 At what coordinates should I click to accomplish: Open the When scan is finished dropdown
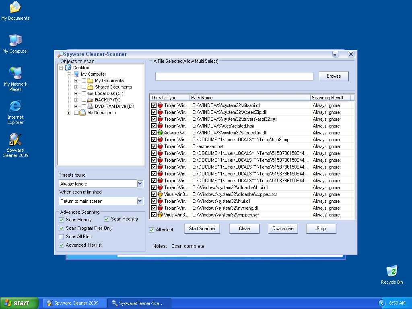point(140,201)
